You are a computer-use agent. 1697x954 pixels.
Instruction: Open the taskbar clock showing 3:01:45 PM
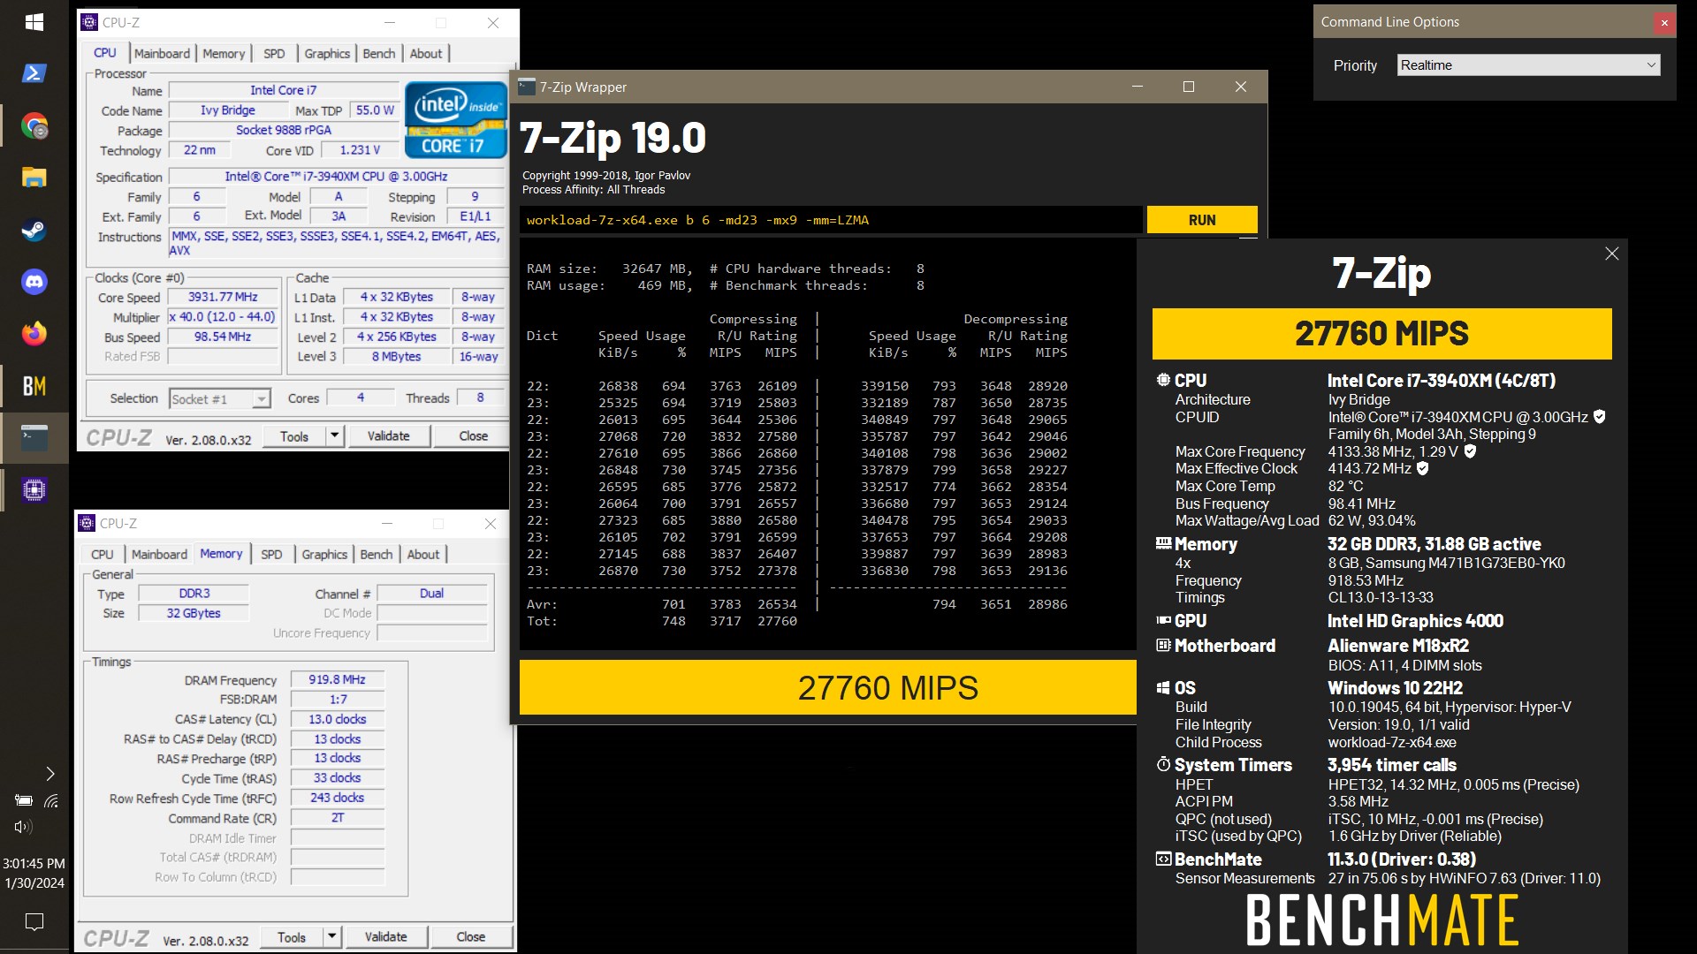pos(34,863)
